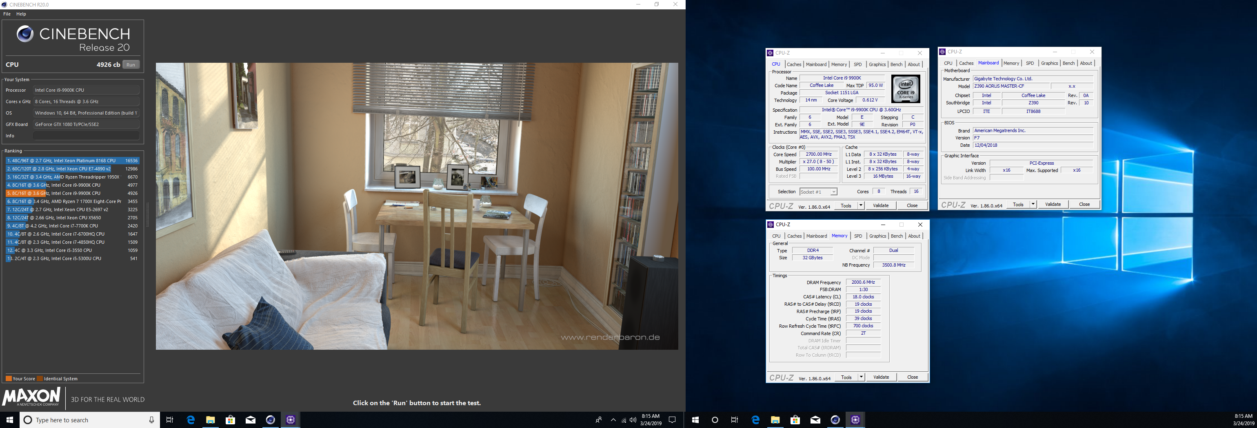This screenshot has width=1257, height=428.
Task: Open Start menu on right taskbar
Action: [695, 420]
